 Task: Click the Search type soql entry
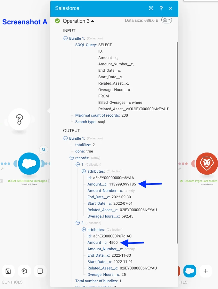(x=90, y=122)
